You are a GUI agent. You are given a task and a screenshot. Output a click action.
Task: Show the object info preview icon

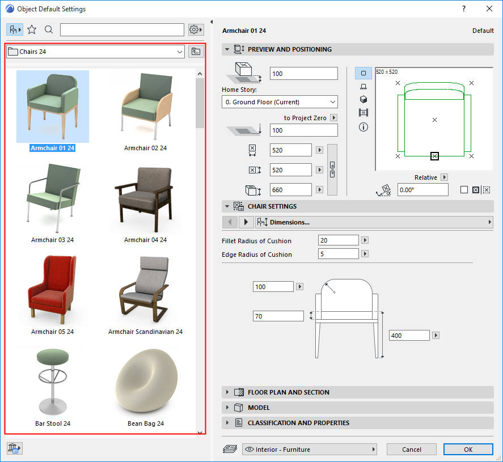363,126
